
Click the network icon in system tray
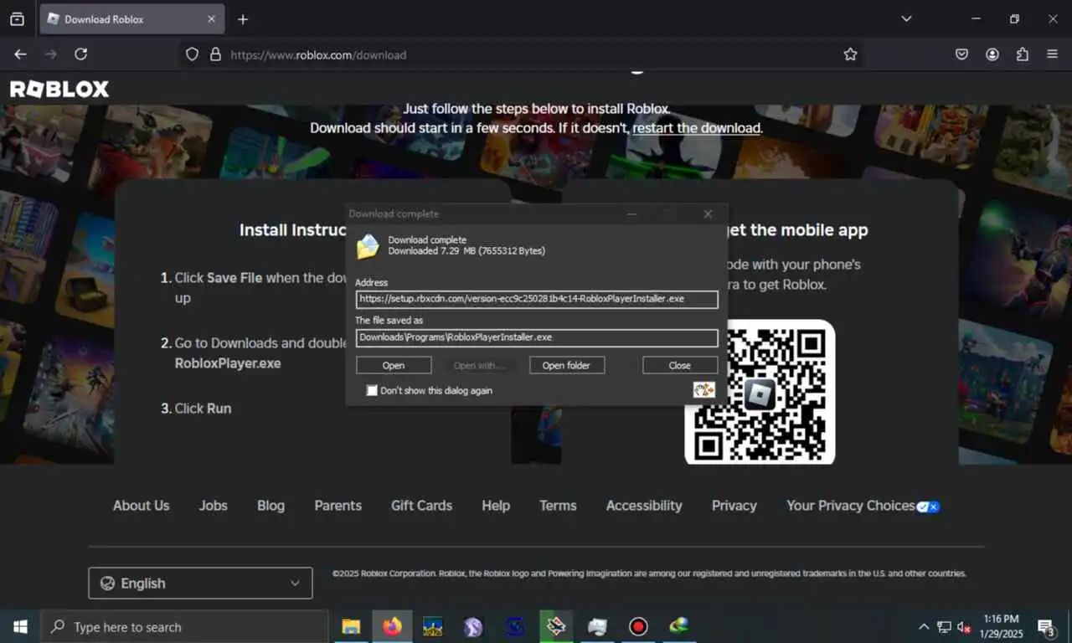[x=944, y=626]
